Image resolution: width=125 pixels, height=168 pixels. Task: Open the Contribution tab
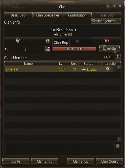77,15
